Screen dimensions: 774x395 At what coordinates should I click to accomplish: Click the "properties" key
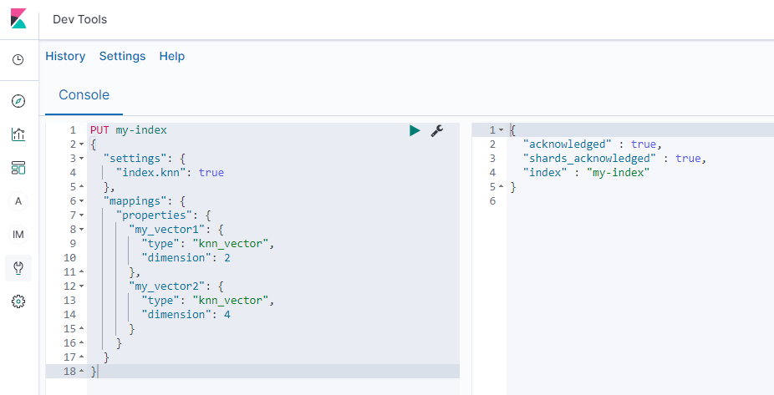coord(154,215)
